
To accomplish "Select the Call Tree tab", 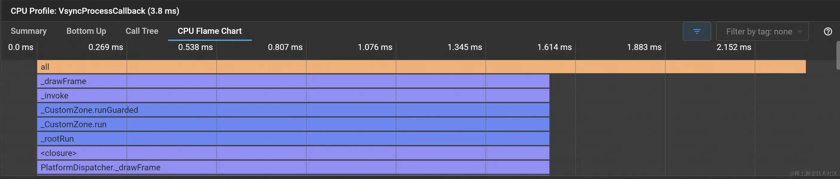I will (x=142, y=31).
